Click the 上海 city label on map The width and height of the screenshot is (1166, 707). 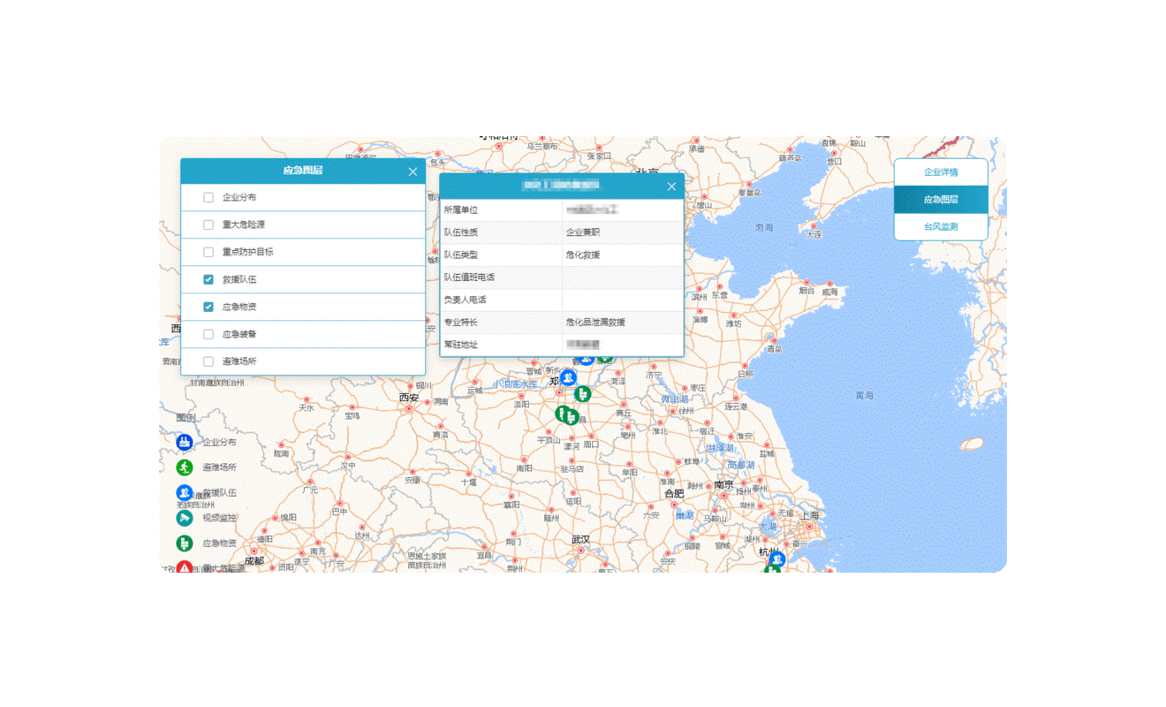point(809,515)
